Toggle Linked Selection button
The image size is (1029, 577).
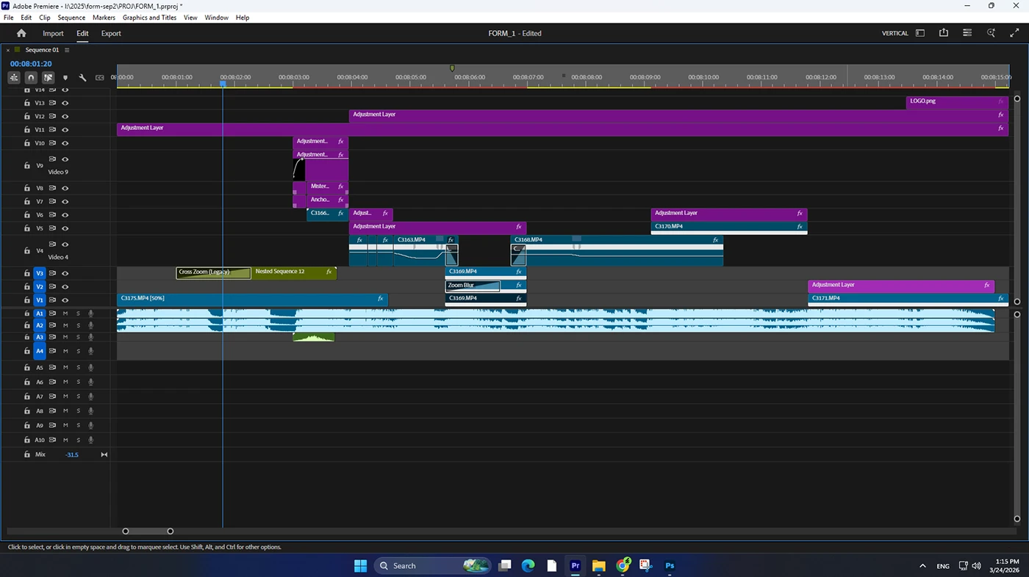coord(48,77)
